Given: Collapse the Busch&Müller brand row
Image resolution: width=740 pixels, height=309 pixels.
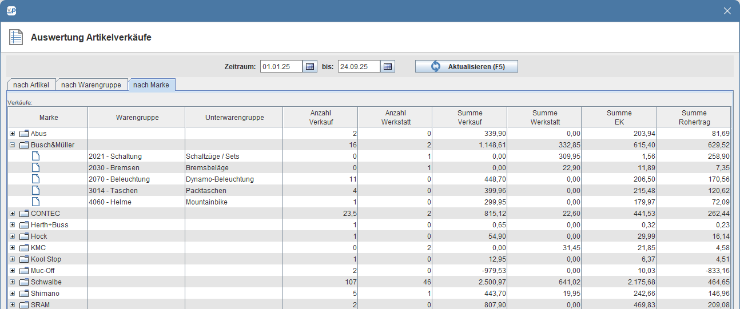Looking at the screenshot, I should (13, 145).
